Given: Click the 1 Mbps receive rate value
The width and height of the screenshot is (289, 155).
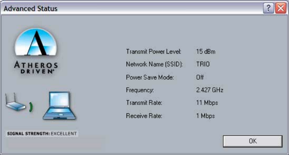Looking at the screenshot, I should [x=206, y=116].
